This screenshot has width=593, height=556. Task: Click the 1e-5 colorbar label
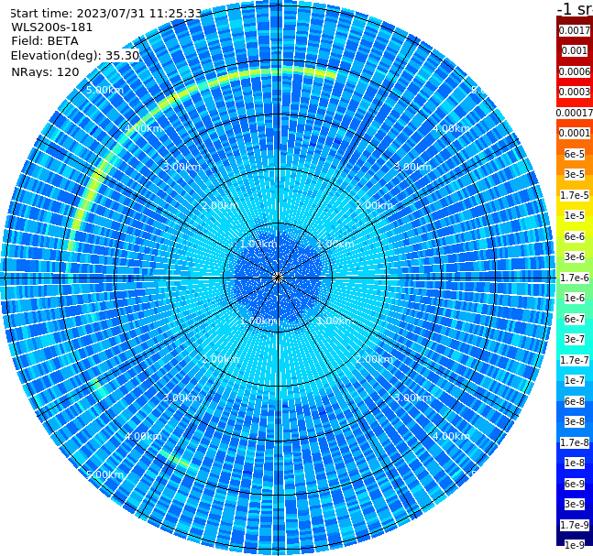[x=575, y=215]
